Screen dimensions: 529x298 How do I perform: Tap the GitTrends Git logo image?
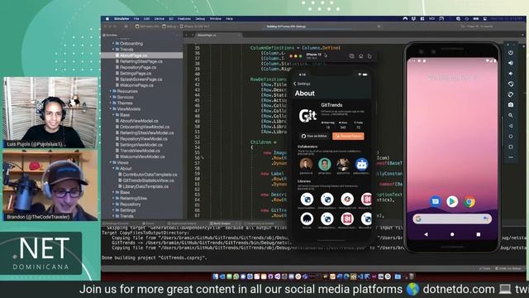click(x=307, y=116)
